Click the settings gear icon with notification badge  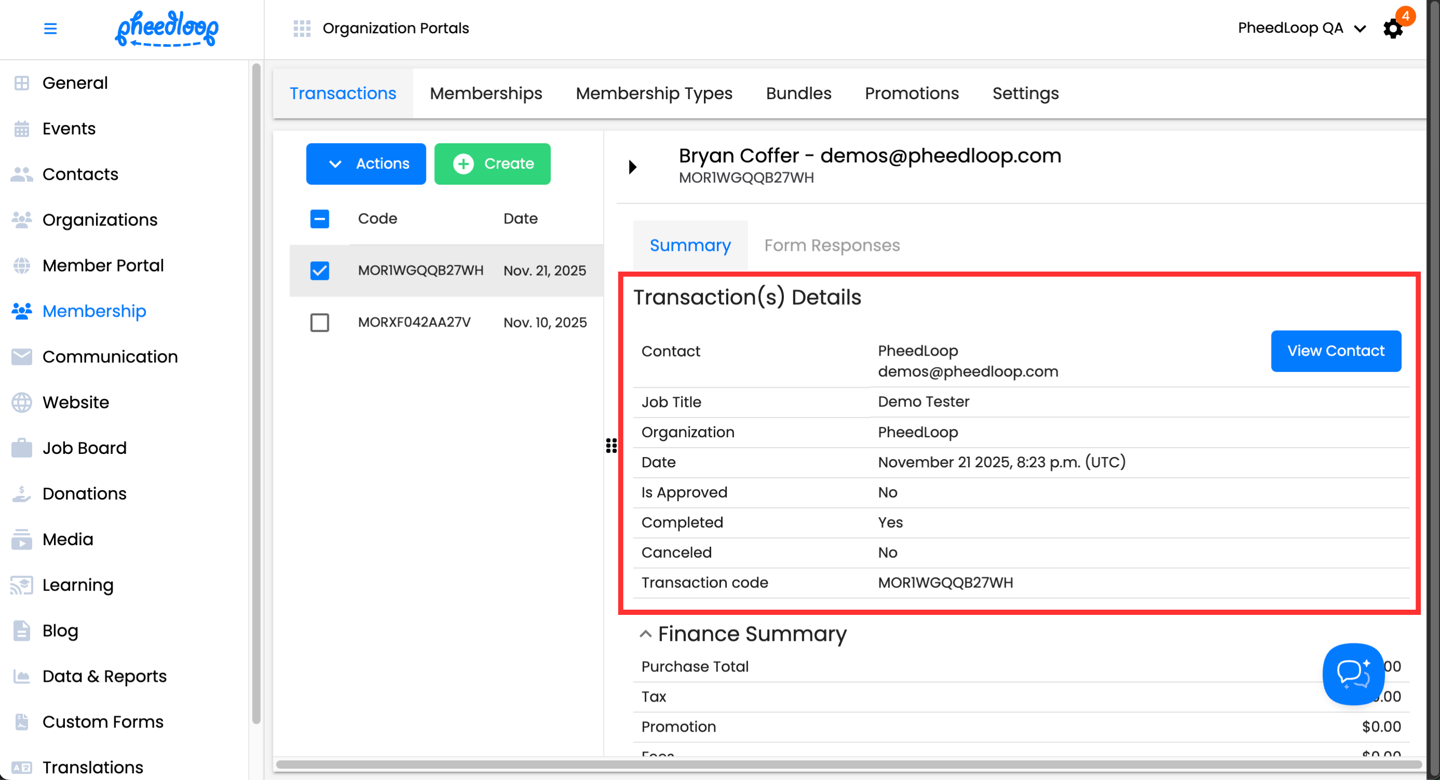(x=1393, y=29)
